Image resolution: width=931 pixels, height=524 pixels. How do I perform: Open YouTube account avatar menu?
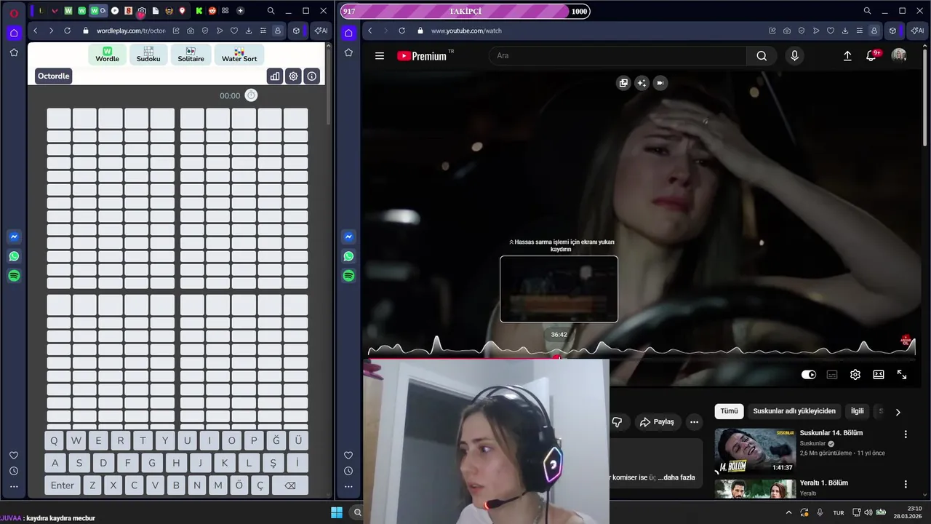[x=899, y=56]
